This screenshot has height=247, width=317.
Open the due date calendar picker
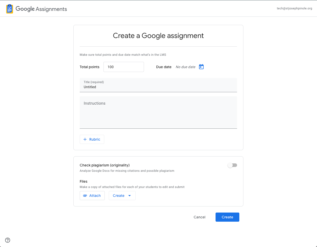pos(201,67)
